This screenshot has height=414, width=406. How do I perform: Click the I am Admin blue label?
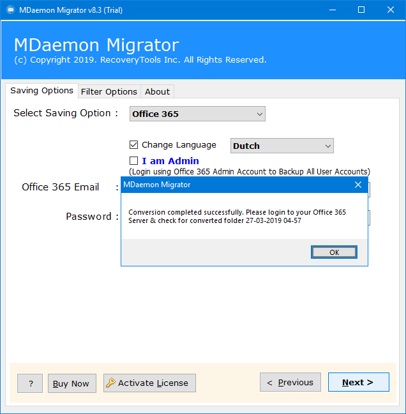pos(170,161)
